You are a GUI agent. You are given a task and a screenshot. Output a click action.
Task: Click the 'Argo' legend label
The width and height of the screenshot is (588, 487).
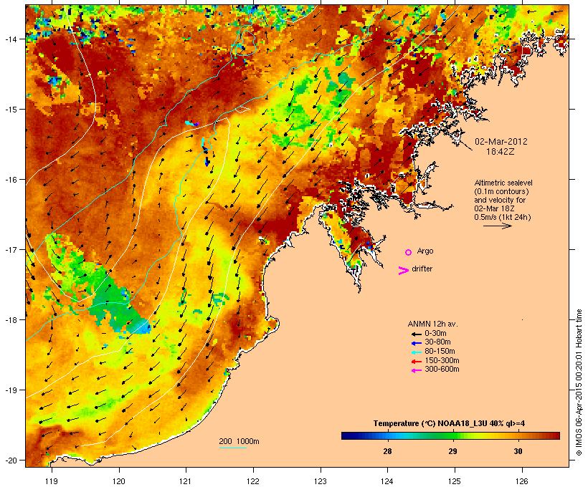[x=425, y=251]
